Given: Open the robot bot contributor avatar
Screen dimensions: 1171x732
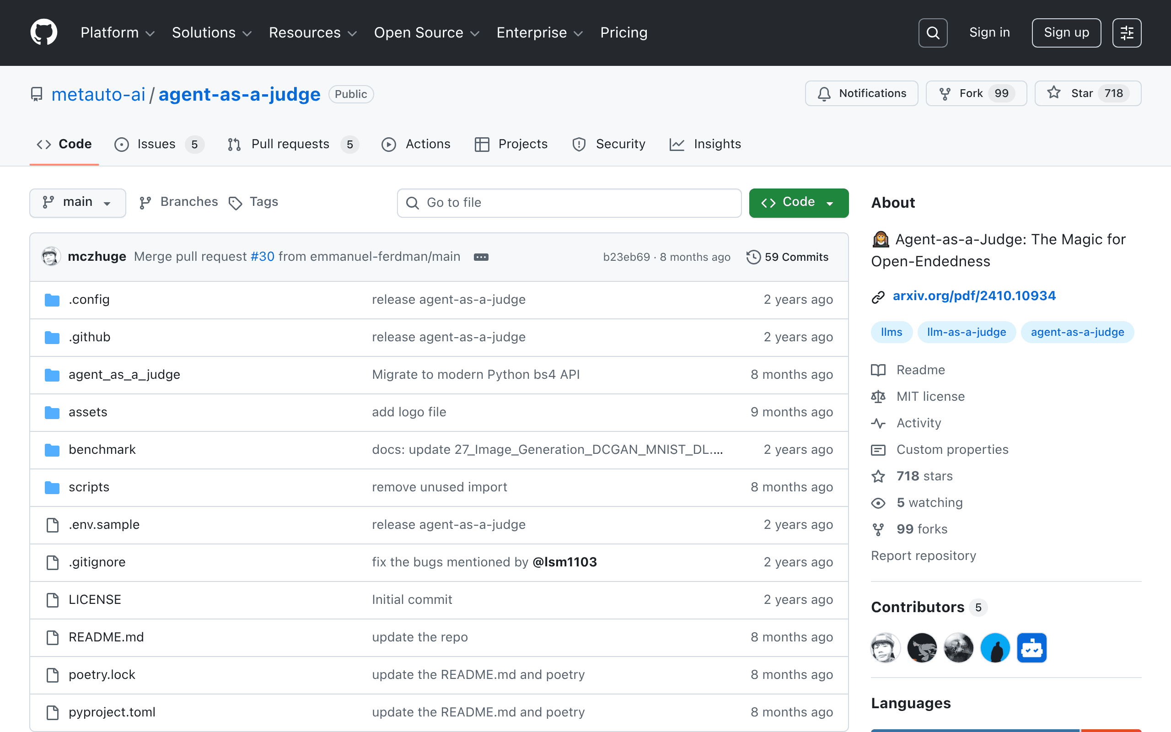Looking at the screenshot, I should (x=1031, y=648).
